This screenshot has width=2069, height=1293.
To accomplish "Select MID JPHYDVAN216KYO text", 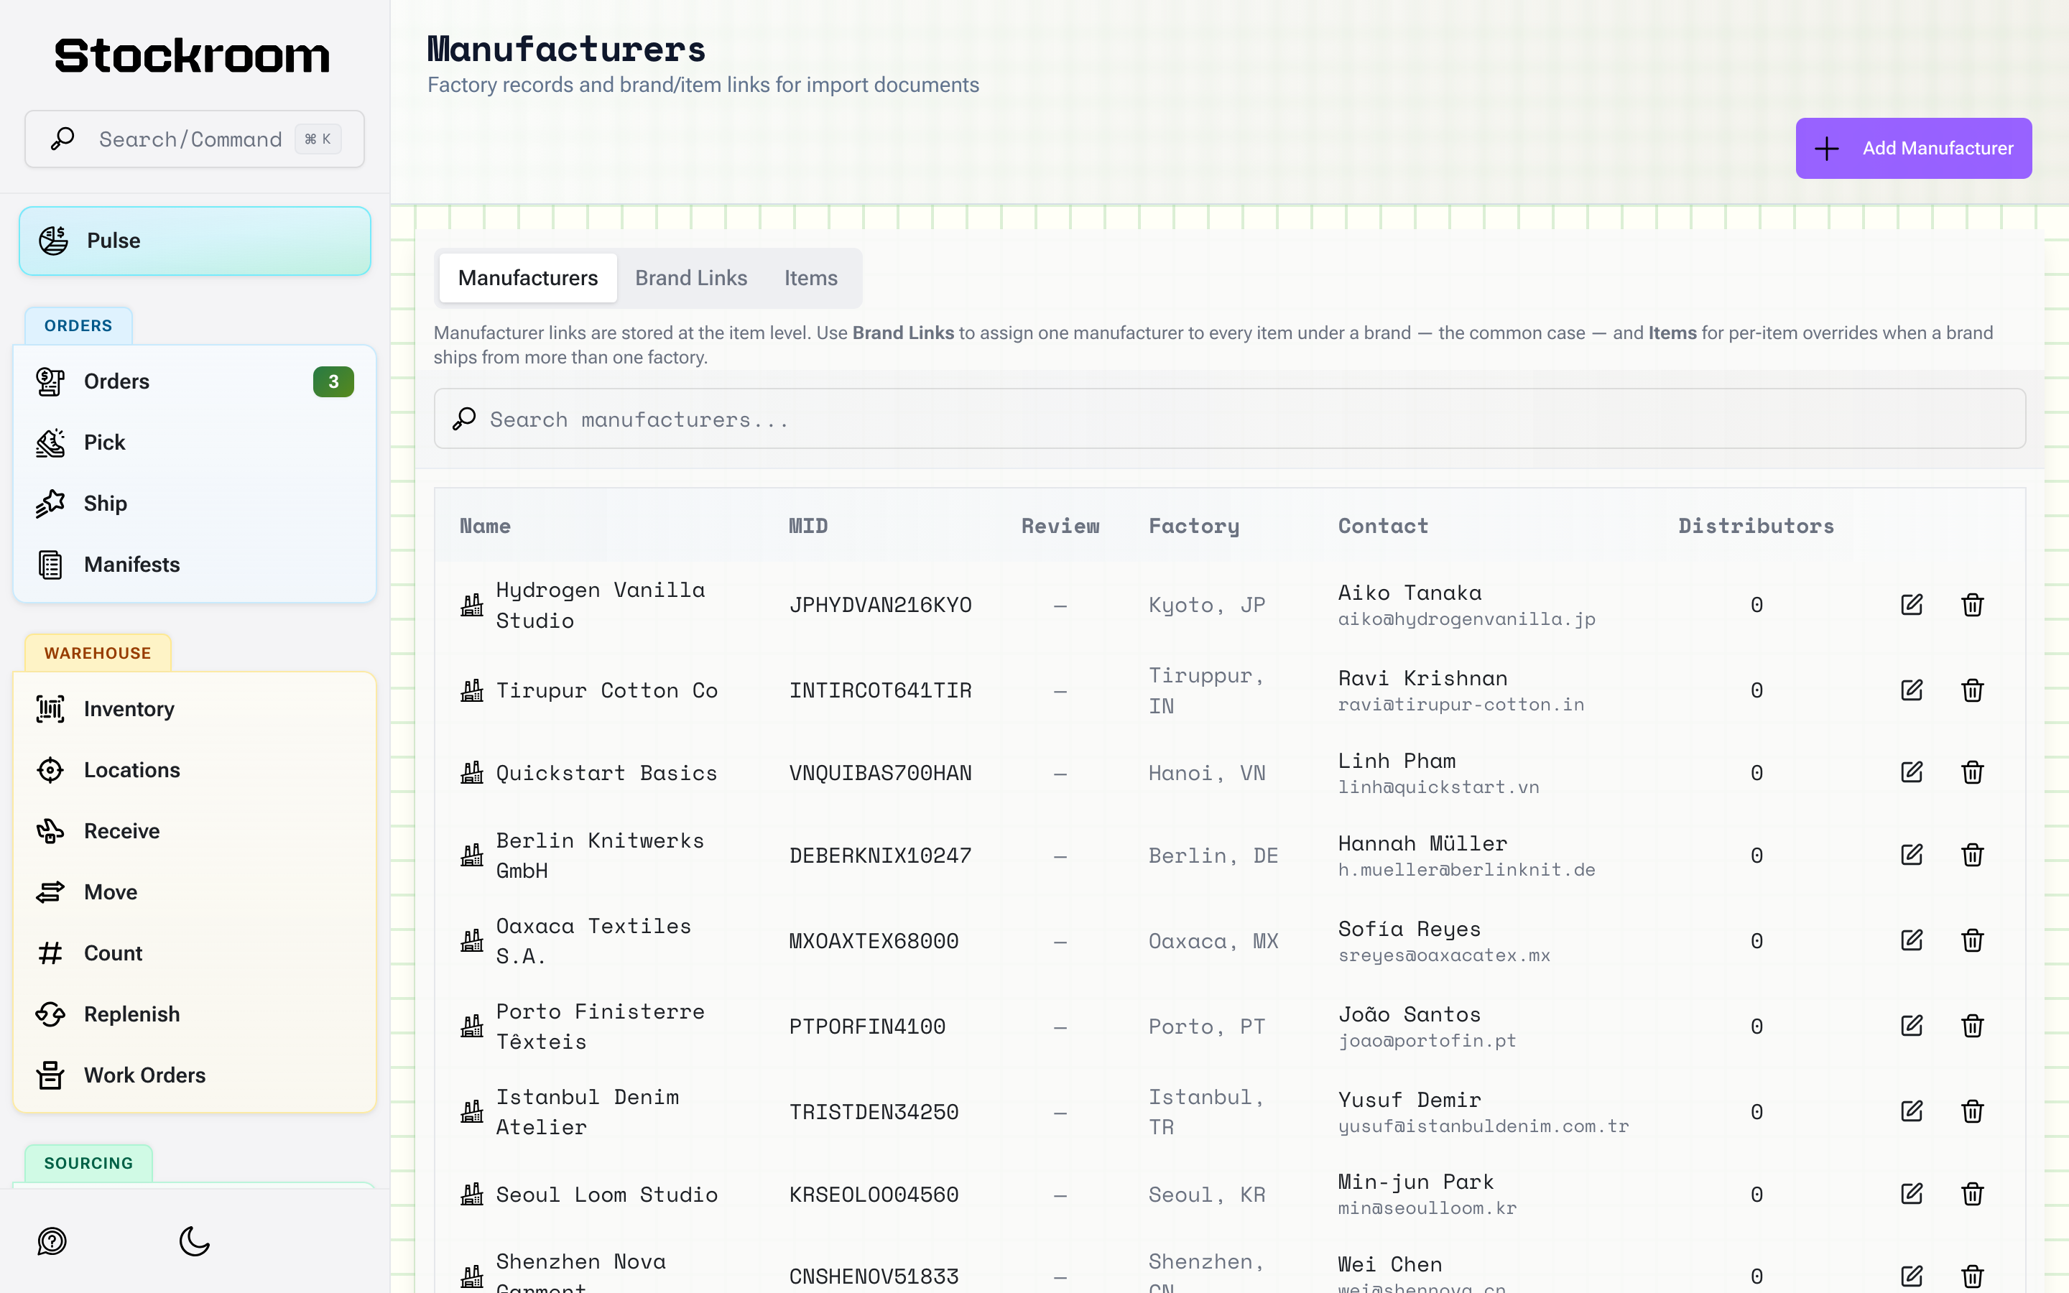I will (x=880, y=605).
